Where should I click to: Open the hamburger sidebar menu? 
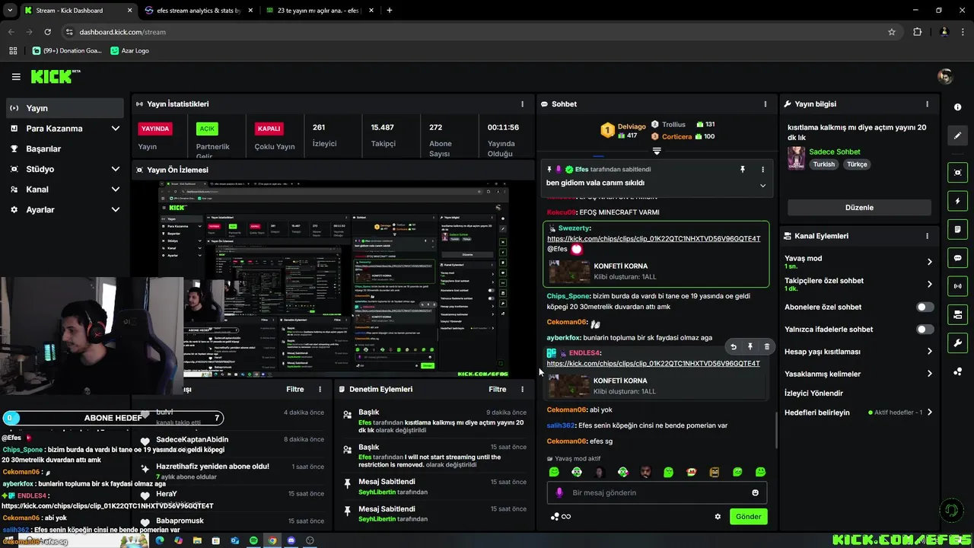(16, 77)
